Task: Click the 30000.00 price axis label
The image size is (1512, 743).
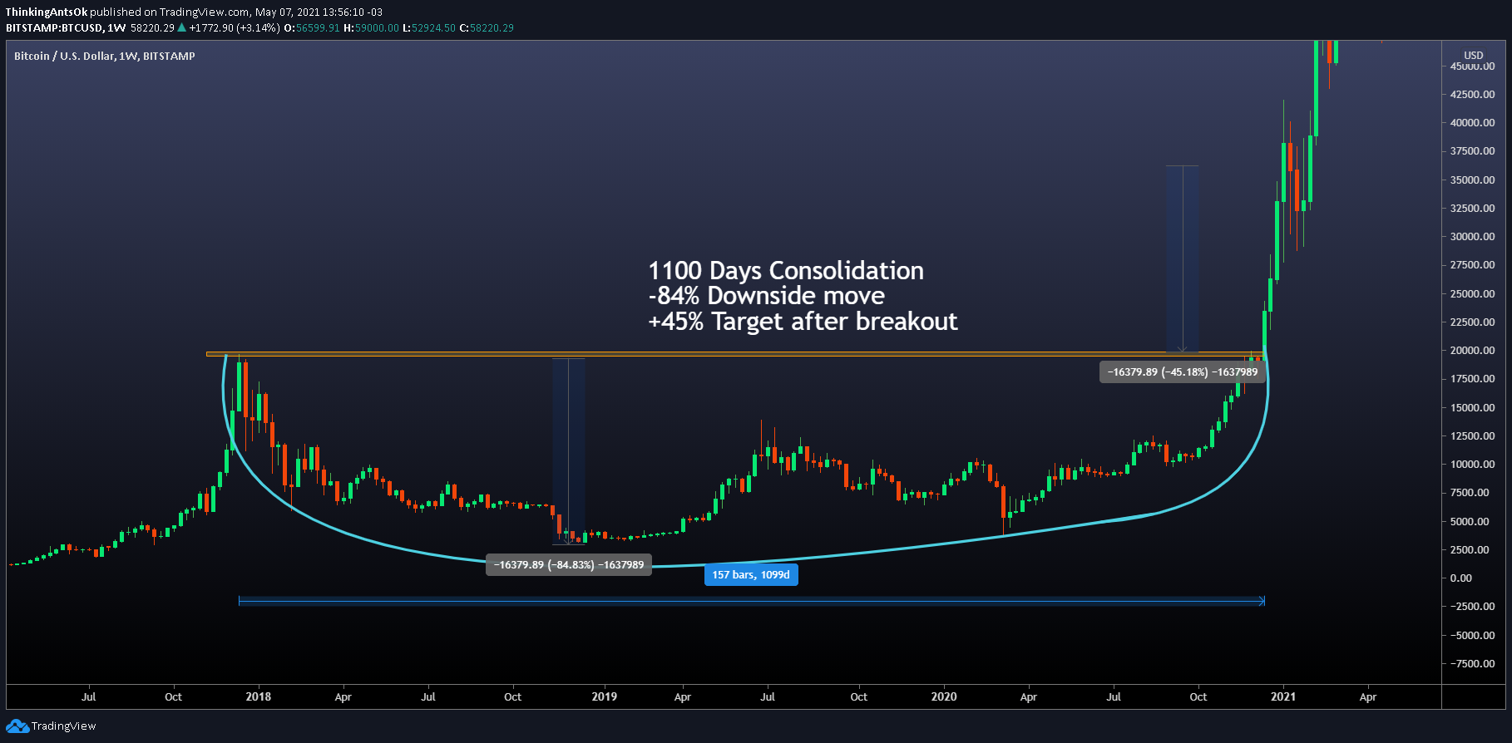Action: coord(1472,237)
